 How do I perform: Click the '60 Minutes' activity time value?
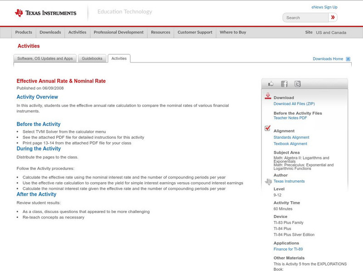click(283, 209)
